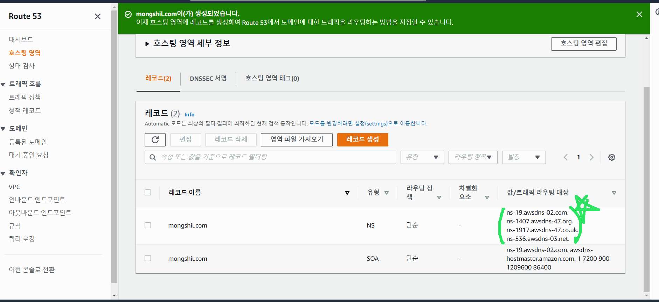
Task: Select the 레코드(2) tab
Action: (158, 78)
